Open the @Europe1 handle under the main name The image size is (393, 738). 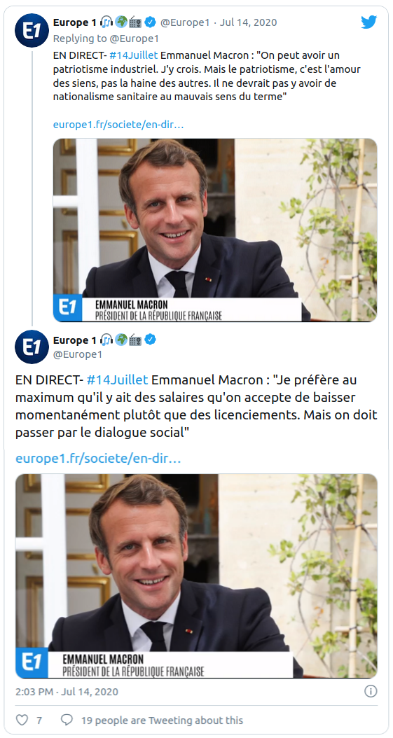pyautogui.click(x=78, y=354)
